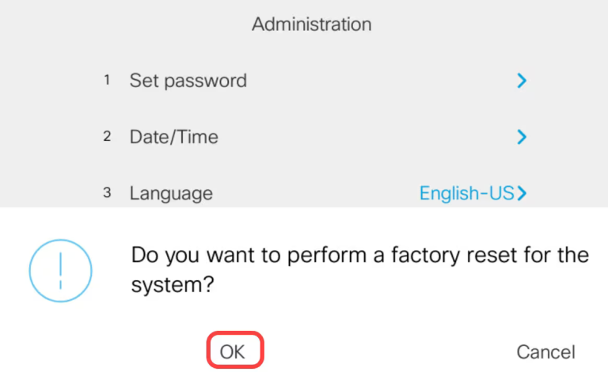The image size is (608, 372).
Task: Cancel the factory reset prompt
Action: point(545,351)
